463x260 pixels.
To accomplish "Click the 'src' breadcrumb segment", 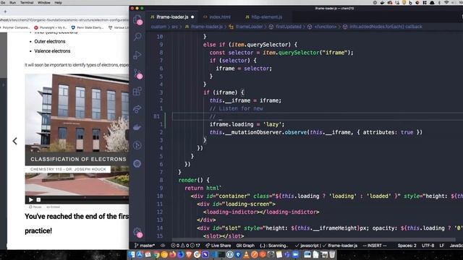I will coord(175,27).
